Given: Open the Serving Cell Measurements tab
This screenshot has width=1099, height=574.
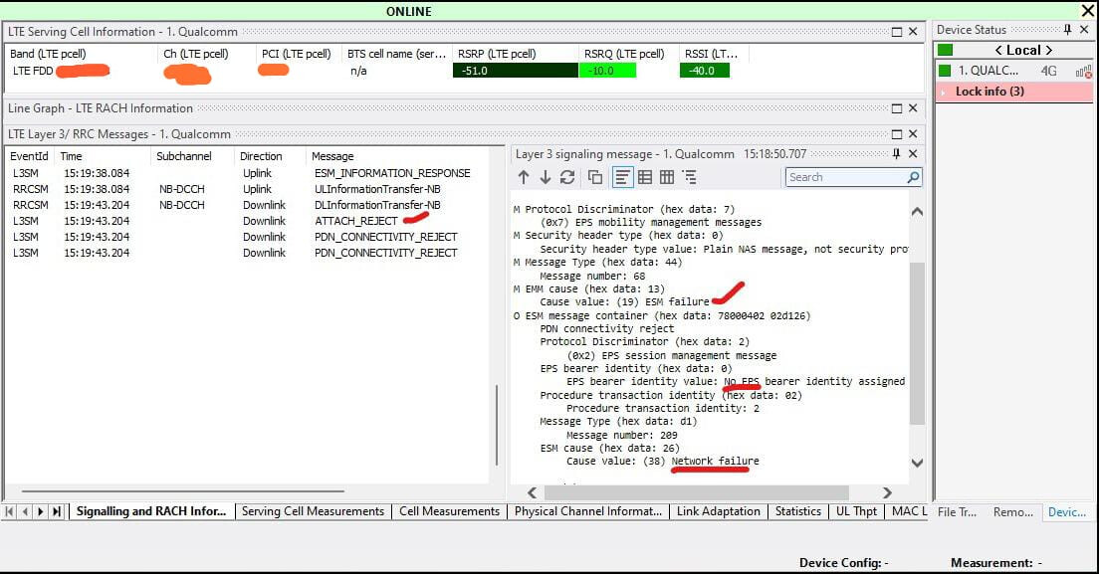Looking at the screenshot, I should pyautogui.click(x=313, y=511).
